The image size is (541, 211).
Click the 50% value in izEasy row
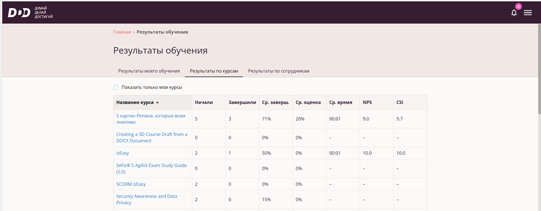click(x=266, y=153)
